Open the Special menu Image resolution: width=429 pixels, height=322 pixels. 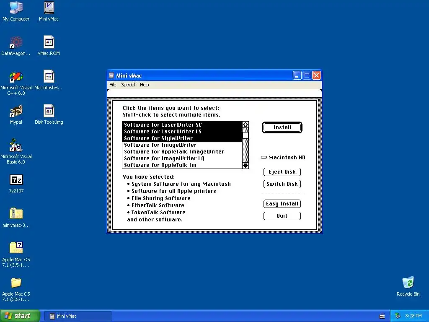click(x=128, y=85)
